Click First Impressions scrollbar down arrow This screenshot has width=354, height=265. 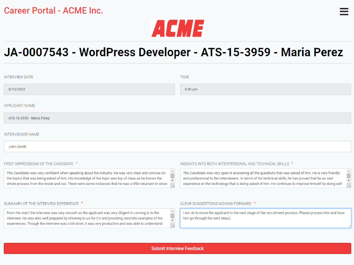(172, 180)
